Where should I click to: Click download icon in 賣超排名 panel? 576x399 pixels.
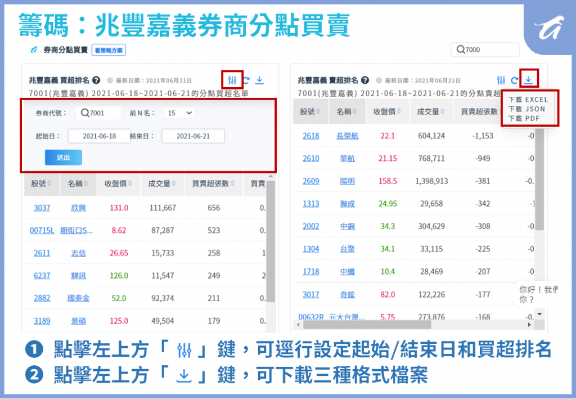point(528,80)
